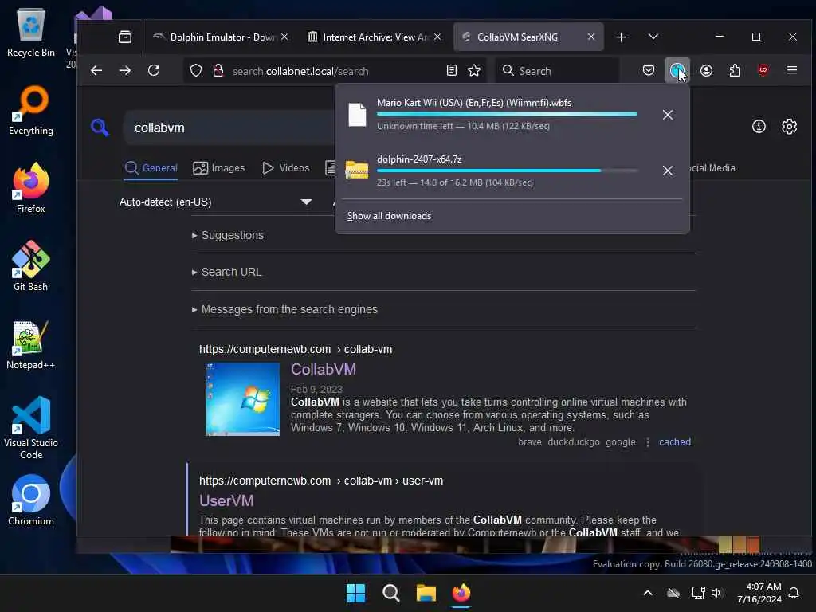
Task: Expand the Suggestions section
Action: pos(228,235)
